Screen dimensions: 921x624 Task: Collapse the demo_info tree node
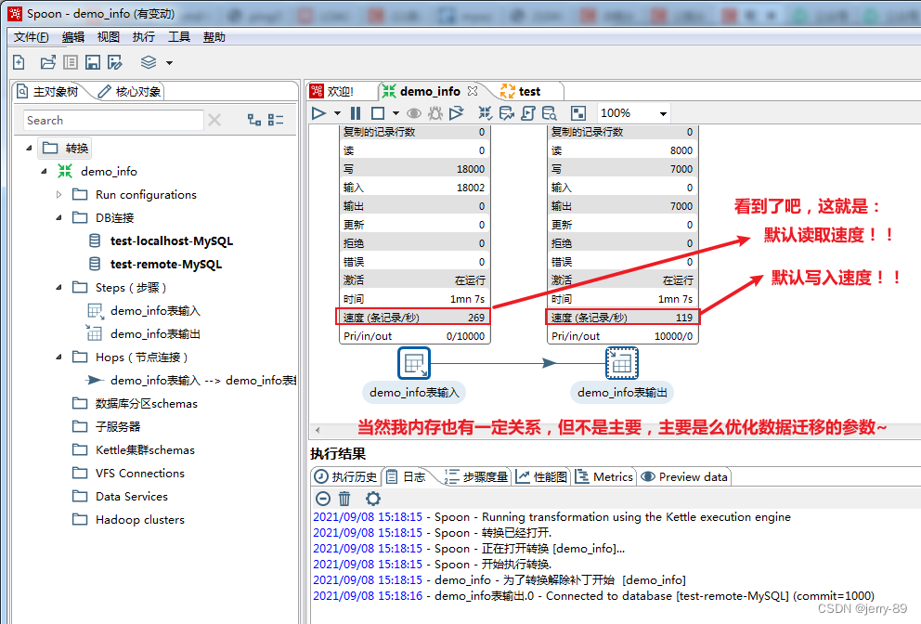click(x=44, y=172)
